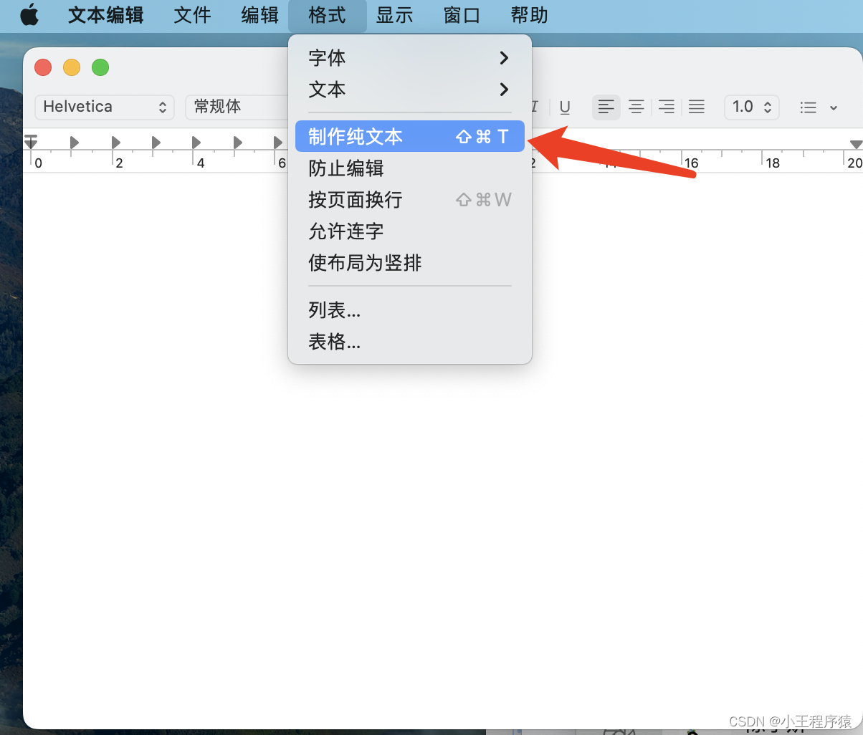Open the 窗口 menu
Viewport: 863px width, 735px height.
462,15
